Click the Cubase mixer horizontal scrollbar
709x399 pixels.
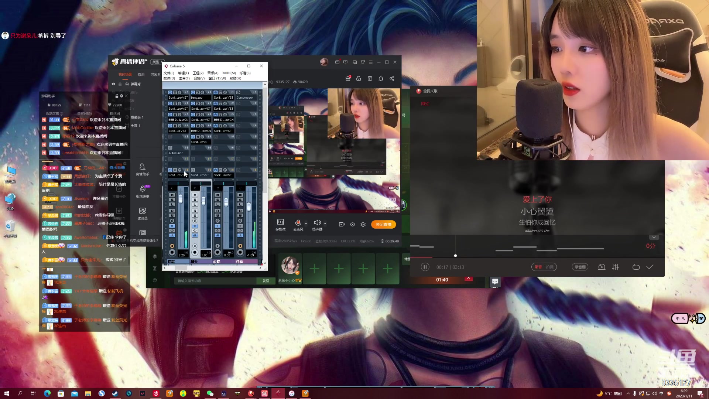tap(181, 267)
